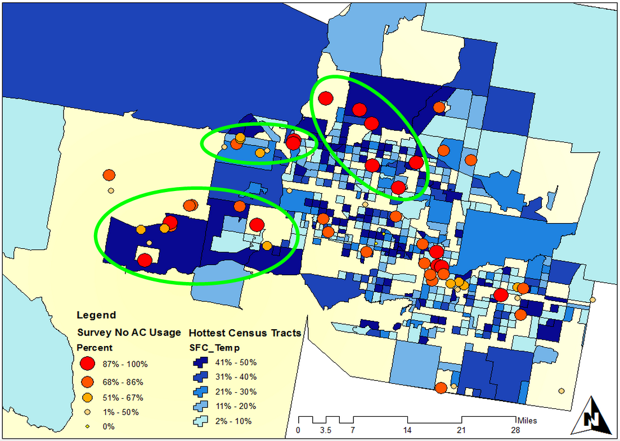Click the isolated dark orange circle far west of the city
Image resolution: width=620 pixels, height=441 pixels.
point(109,175)
